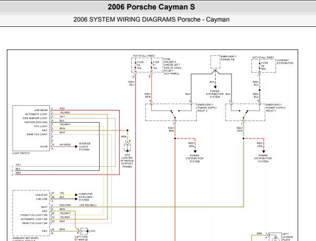Click the "(OR RED/BLU)" wire note

tap(88, 205)
